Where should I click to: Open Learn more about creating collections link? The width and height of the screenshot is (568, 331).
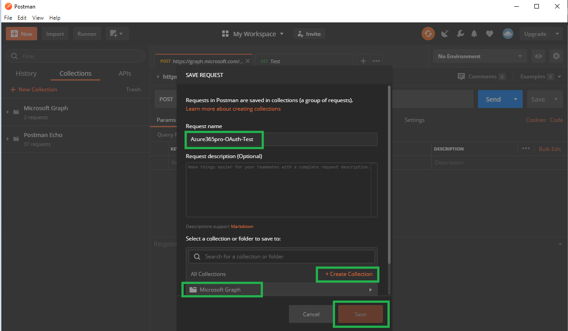pos(233,109)
